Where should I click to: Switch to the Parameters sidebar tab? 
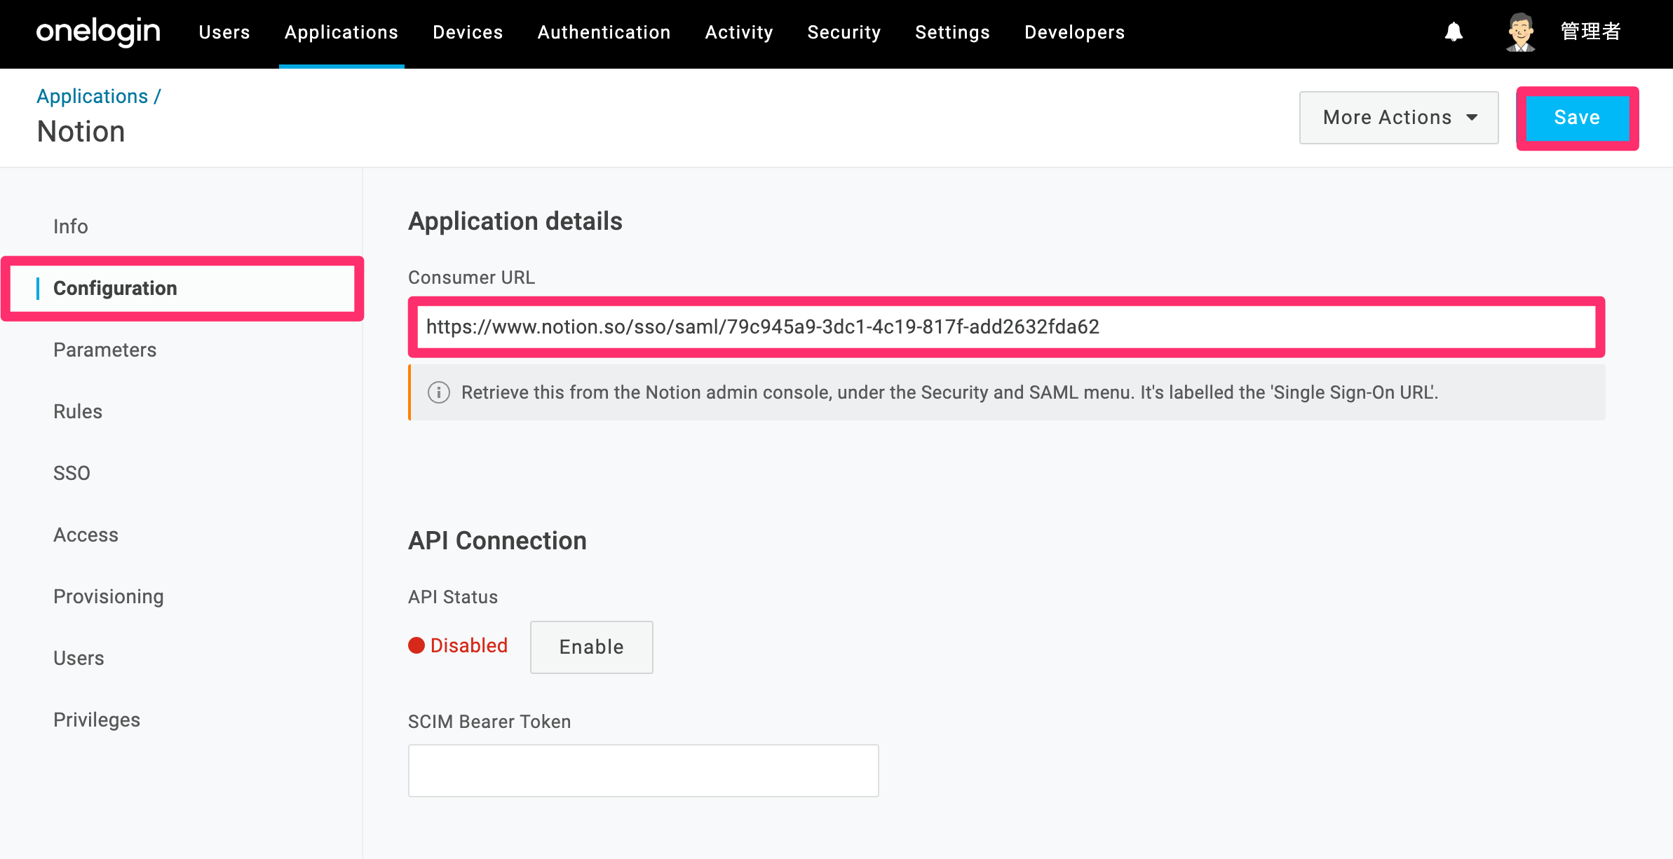click(x=105, y=350)
